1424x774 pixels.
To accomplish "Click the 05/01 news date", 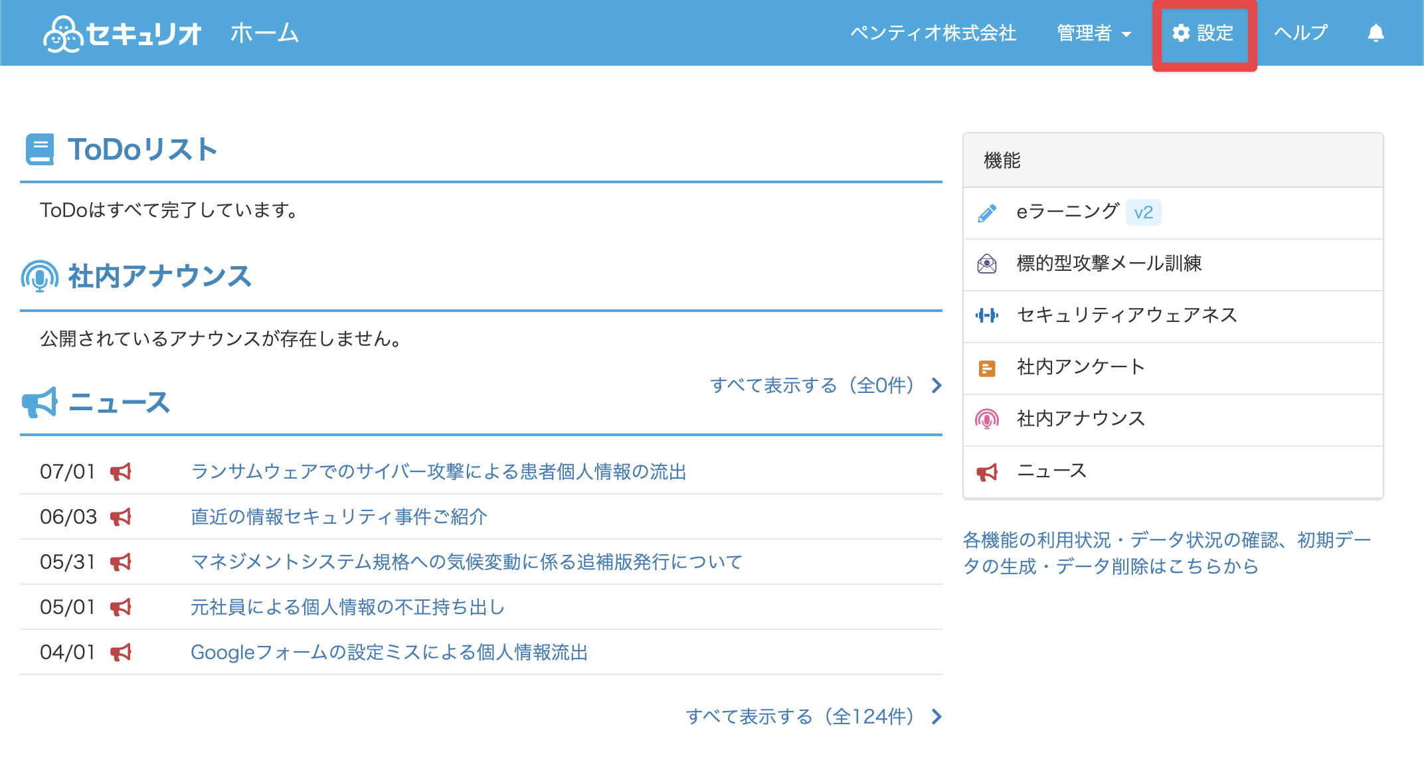I will click(68, 607).
